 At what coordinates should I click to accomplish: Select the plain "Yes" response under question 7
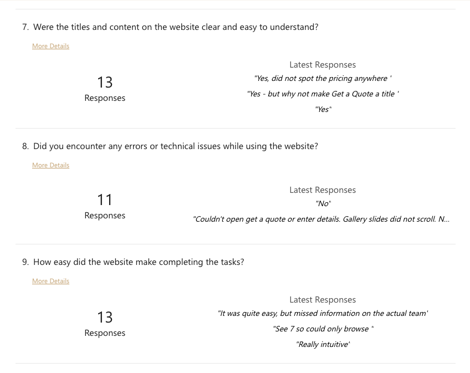pyautogui.click(x=323, y=110)
